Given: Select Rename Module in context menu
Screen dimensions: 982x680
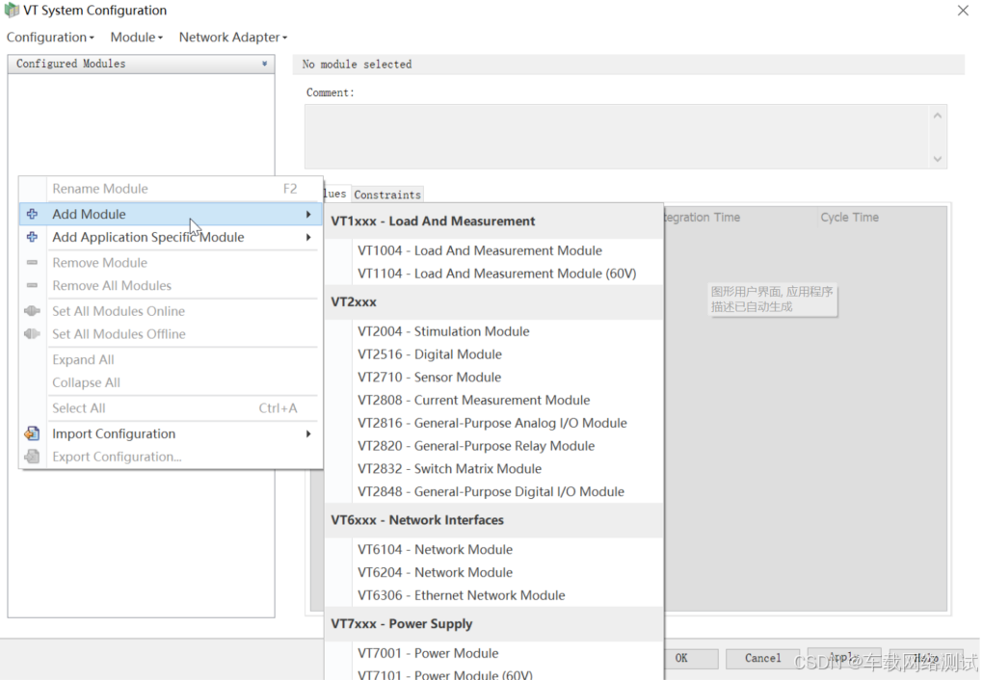Looking at the screenshot, I should pos(171,189).
